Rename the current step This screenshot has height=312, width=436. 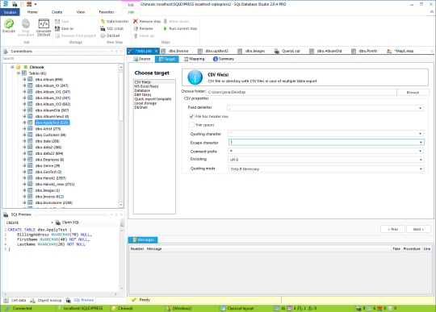pos(143,28)
